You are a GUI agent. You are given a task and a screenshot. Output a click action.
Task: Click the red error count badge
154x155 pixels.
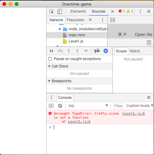pos(121,11)
